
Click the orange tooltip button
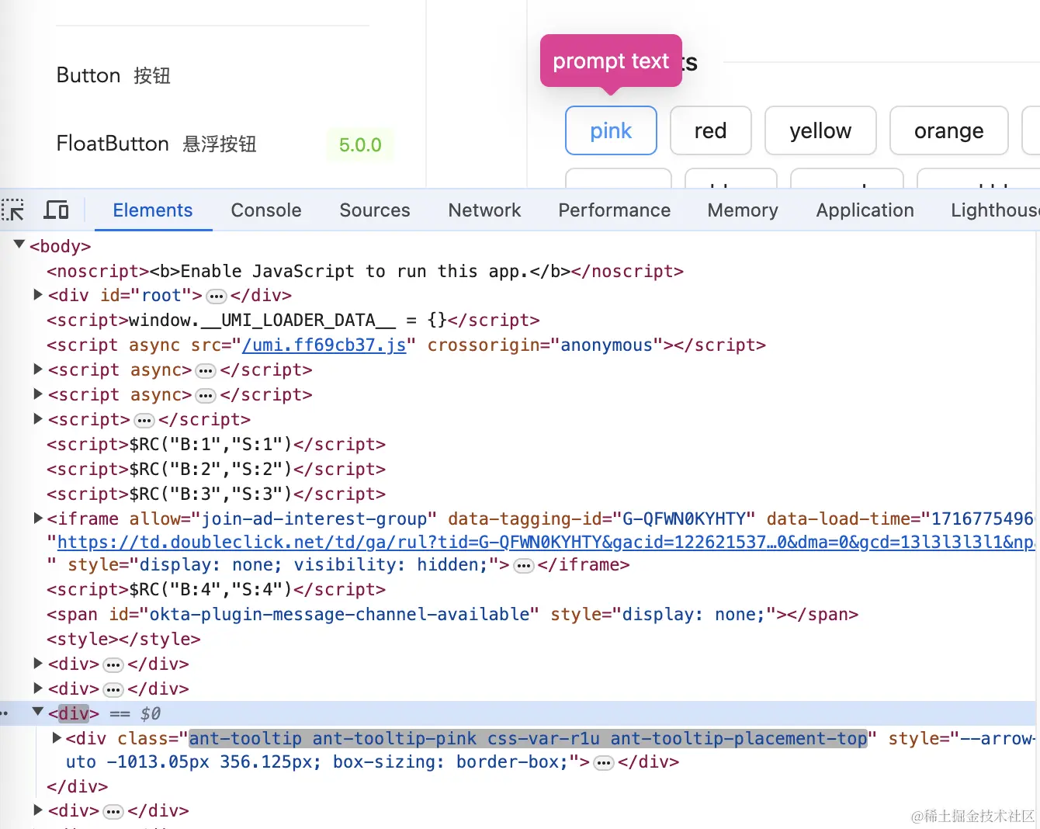pyautogui.click(x=948, y=130)
